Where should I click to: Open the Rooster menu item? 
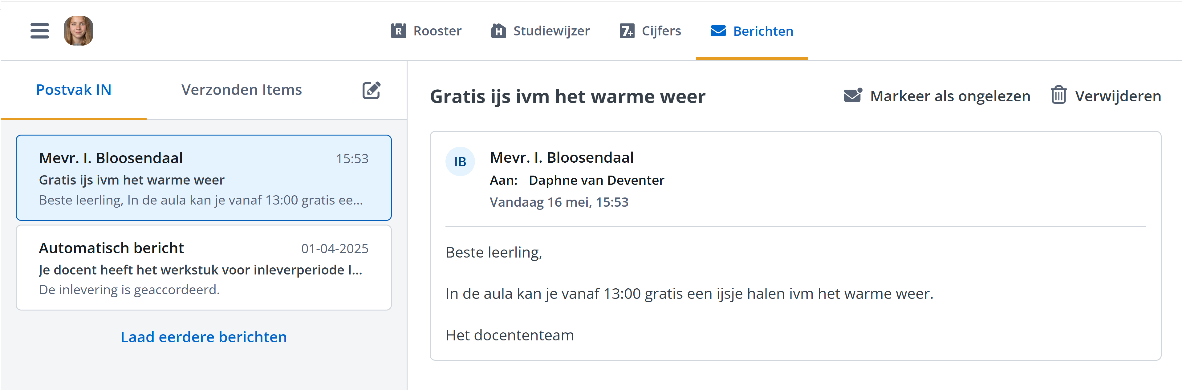click(437, 31)
